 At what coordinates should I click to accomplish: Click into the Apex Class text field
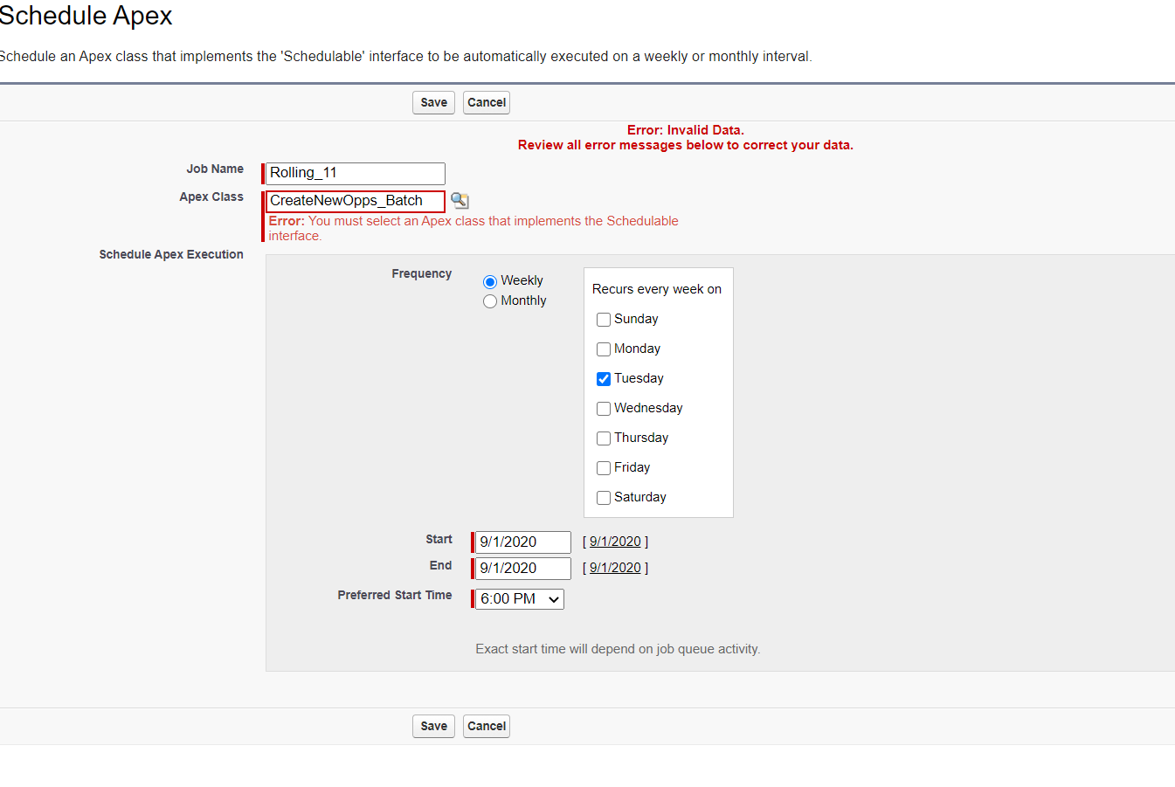pos(356,201)
